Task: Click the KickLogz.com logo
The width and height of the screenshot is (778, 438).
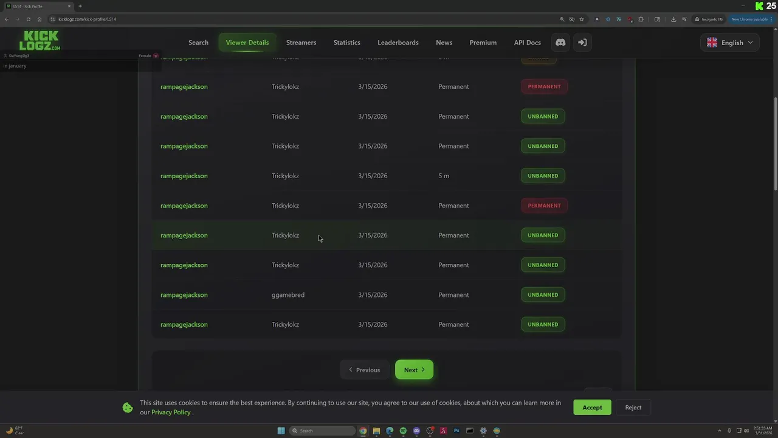Action: [40, 41]
